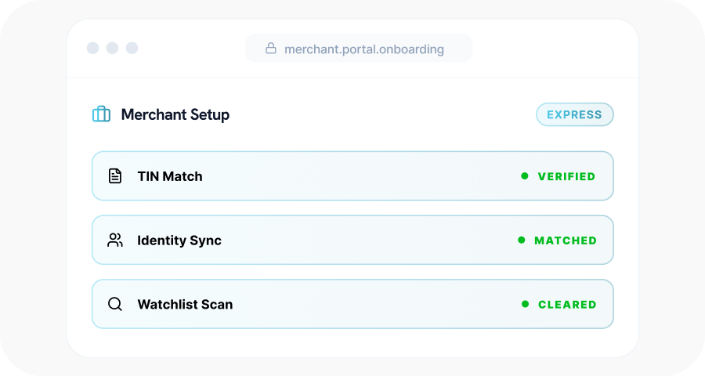This screenshot has width=705, height=376.
Task: Click the first gray window dot
Action: 92,48
